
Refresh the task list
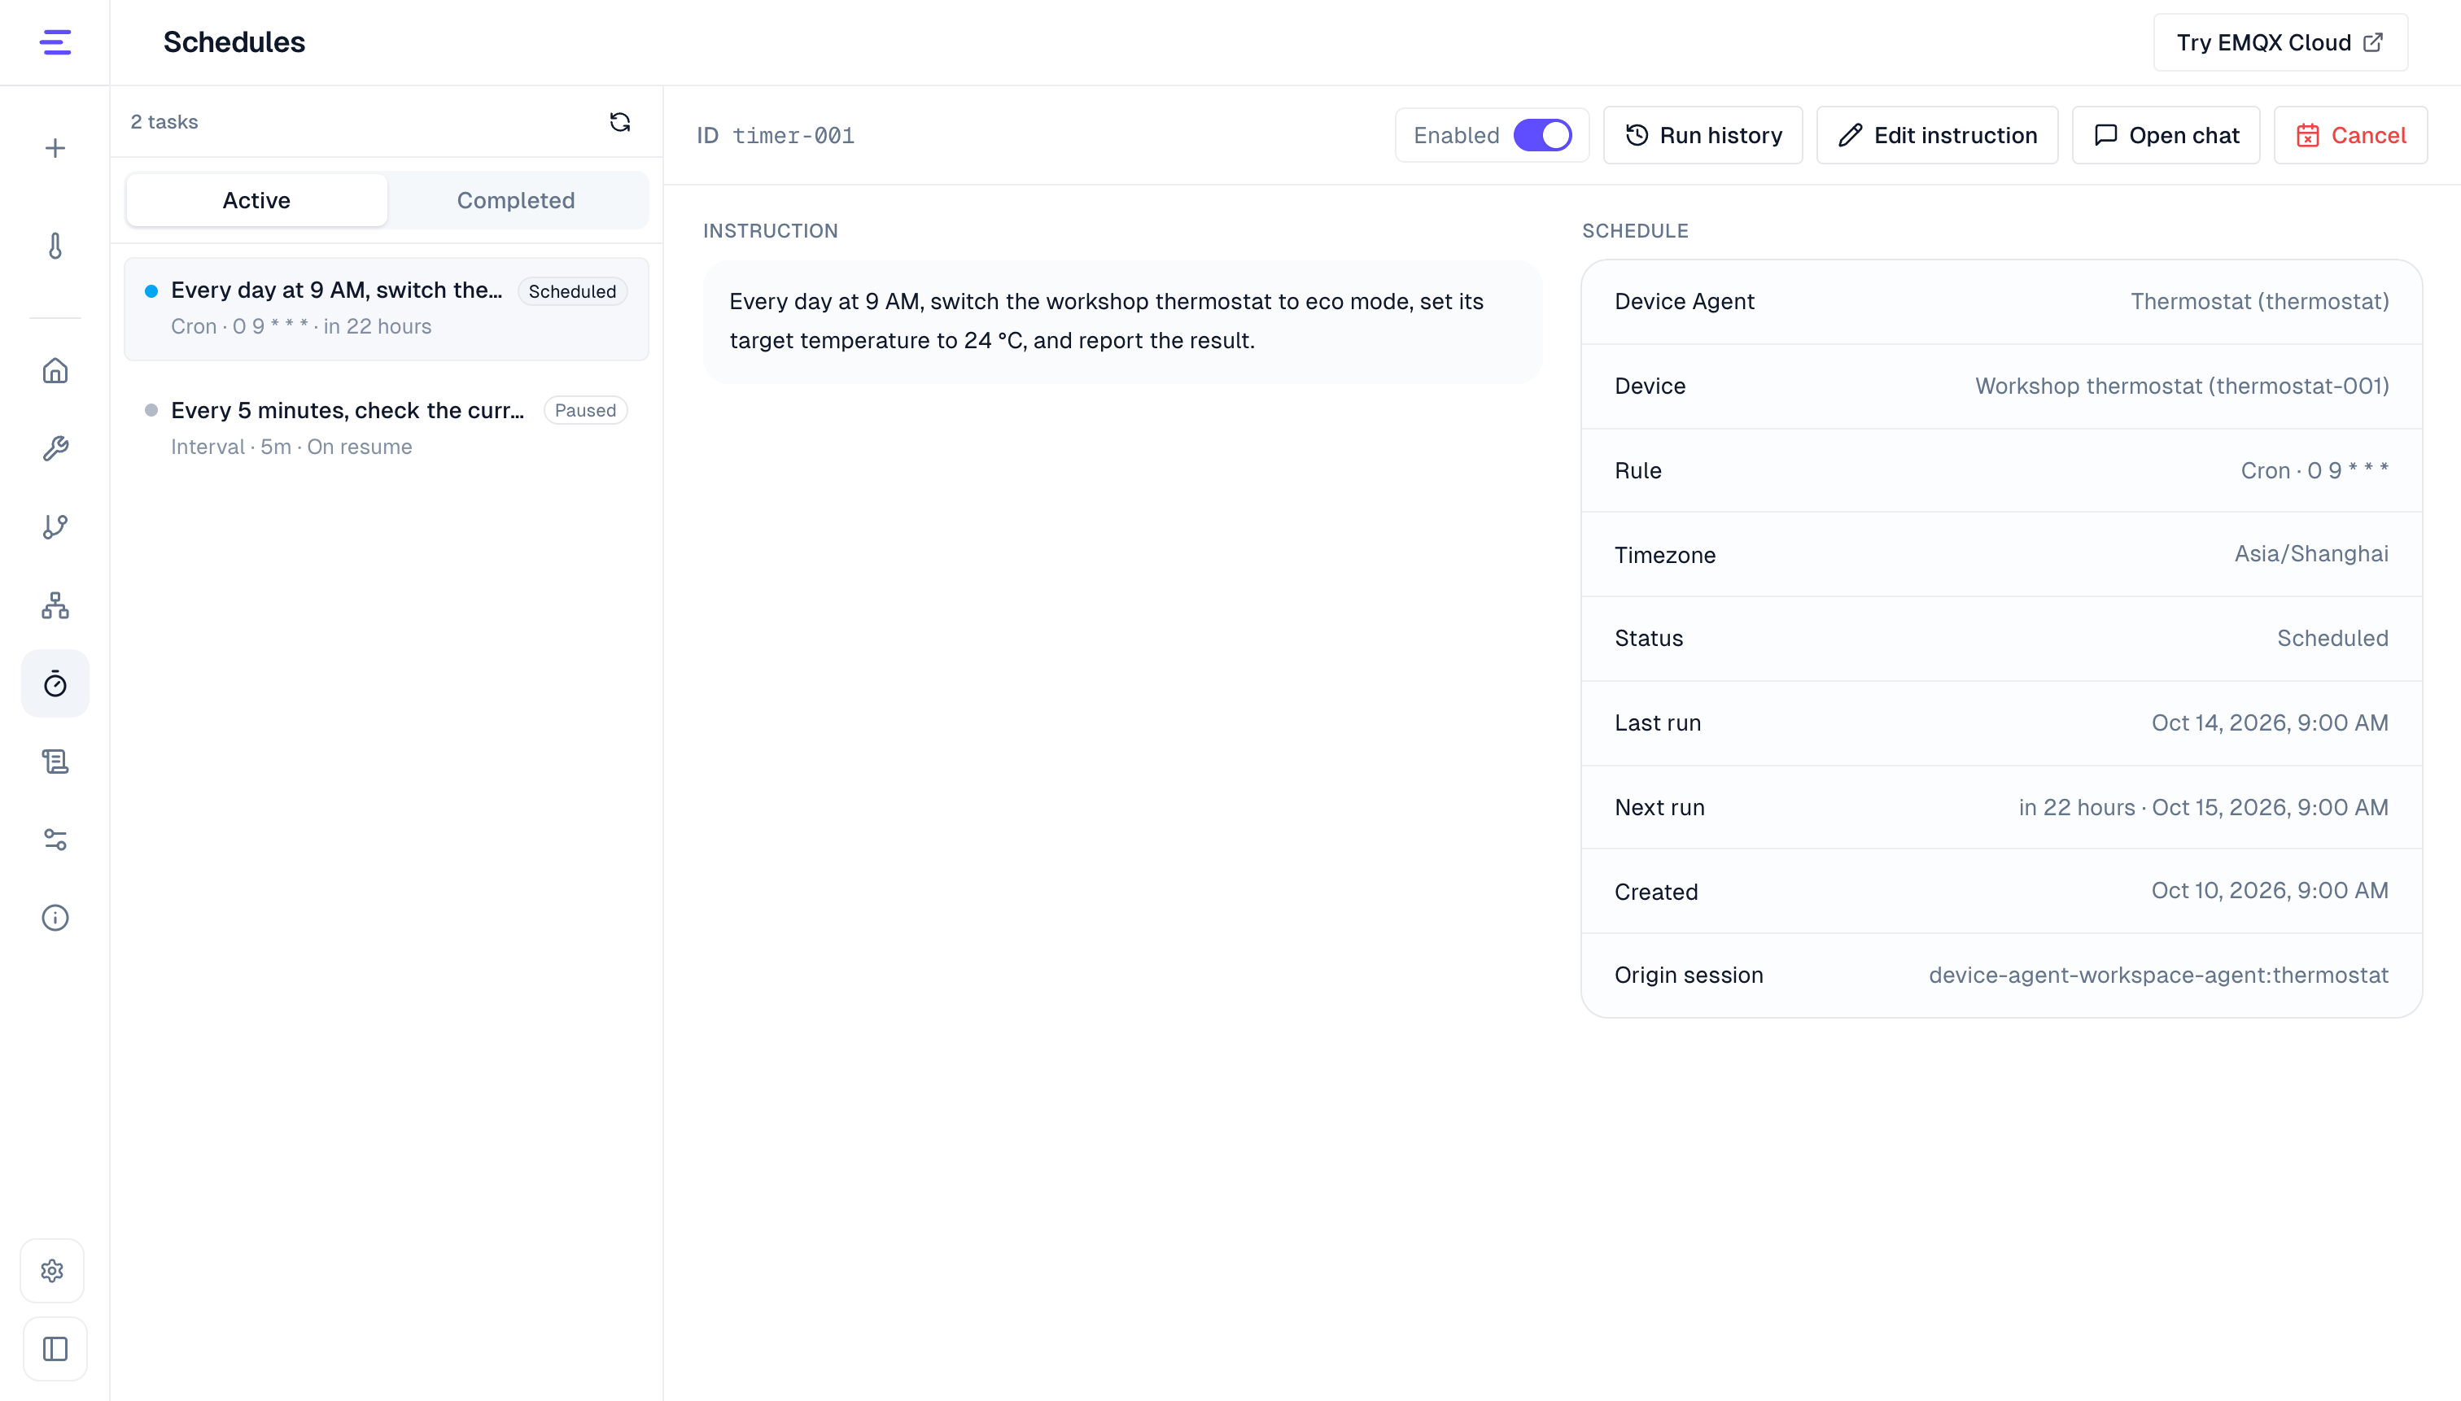click(x=620, y=122)
